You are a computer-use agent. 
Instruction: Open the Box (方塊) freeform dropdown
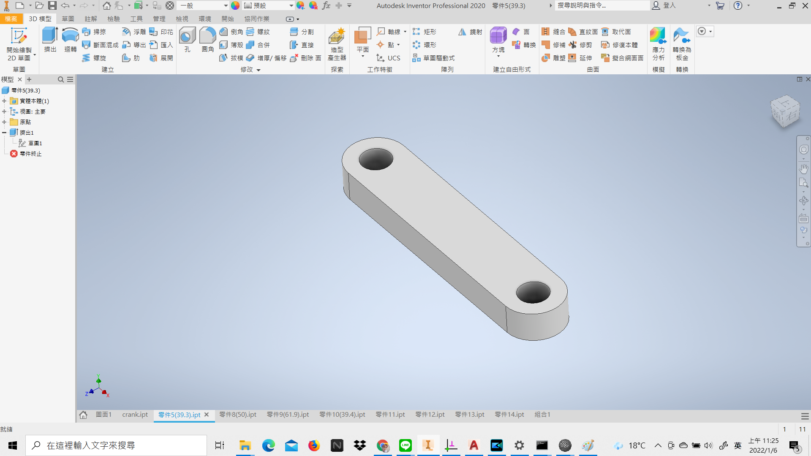click(498, 57)
